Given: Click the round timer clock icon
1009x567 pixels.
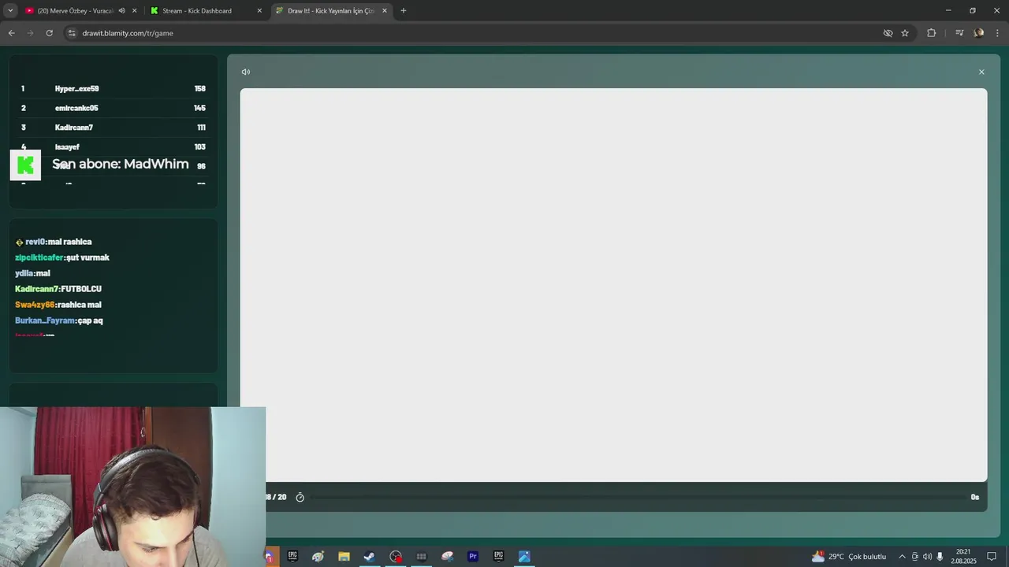Looking at the screenshot, I should (x=300, y=497).
